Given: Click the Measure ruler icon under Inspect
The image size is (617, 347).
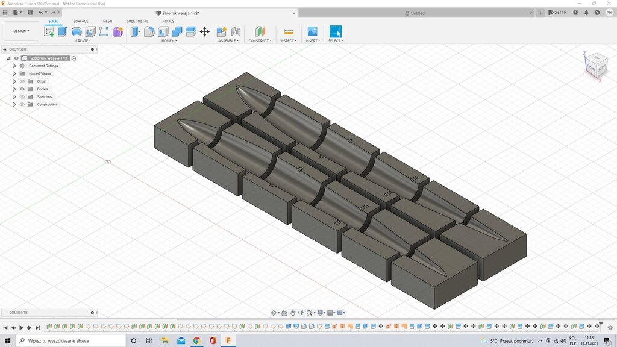Looking at the screenshot, I should (289, 31).
